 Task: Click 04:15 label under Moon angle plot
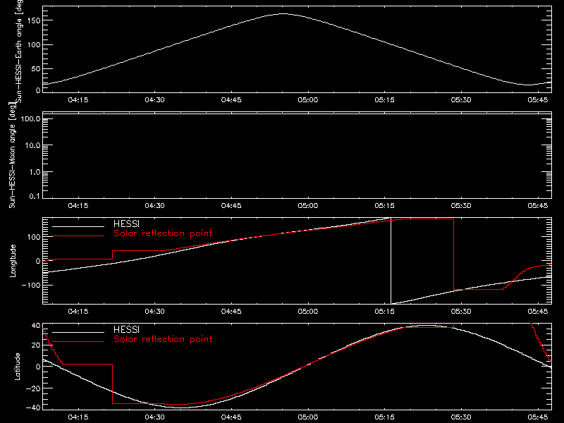point(78,206)
